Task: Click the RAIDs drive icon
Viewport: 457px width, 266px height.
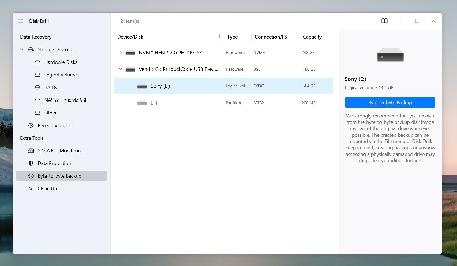Action: pos(37,87)
